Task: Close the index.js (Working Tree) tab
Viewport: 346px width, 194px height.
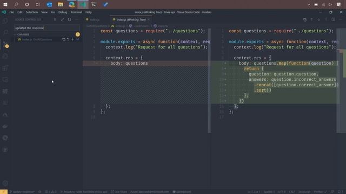Action: (x=149, y=19)
